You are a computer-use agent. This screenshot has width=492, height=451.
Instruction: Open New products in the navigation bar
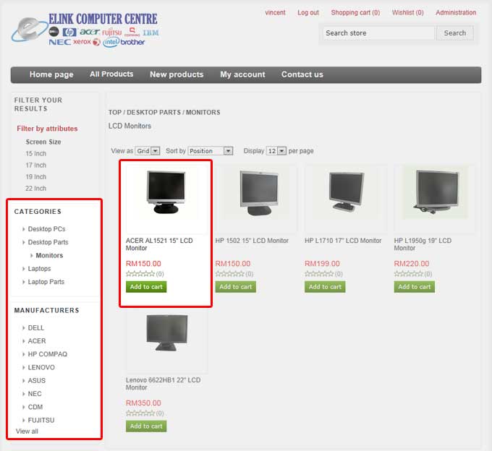pyautogui.click(x=177, y=74)
